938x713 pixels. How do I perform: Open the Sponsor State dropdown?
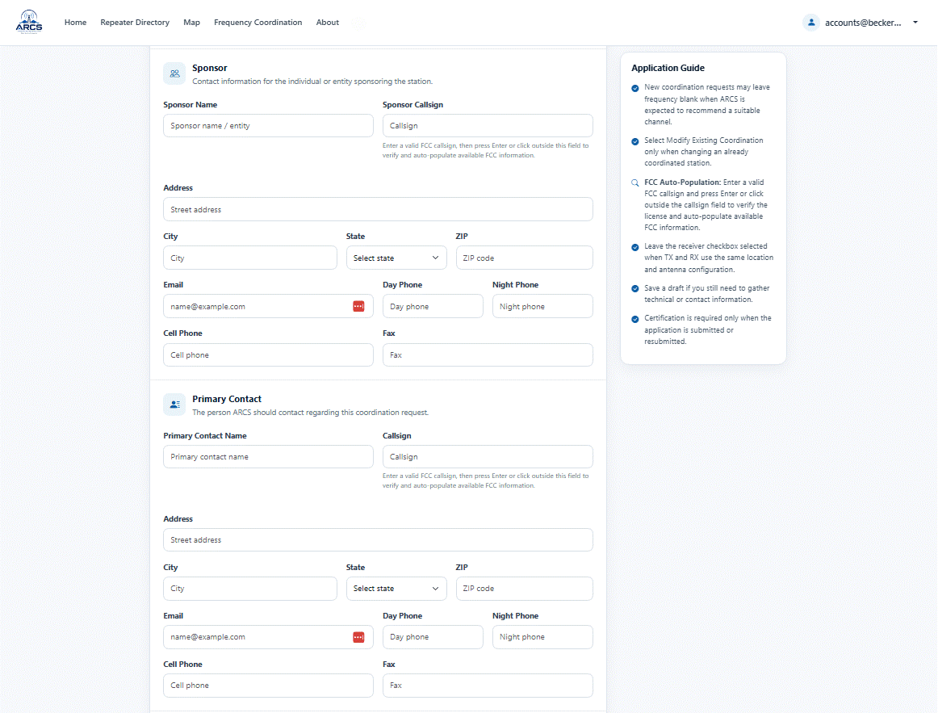396,258
